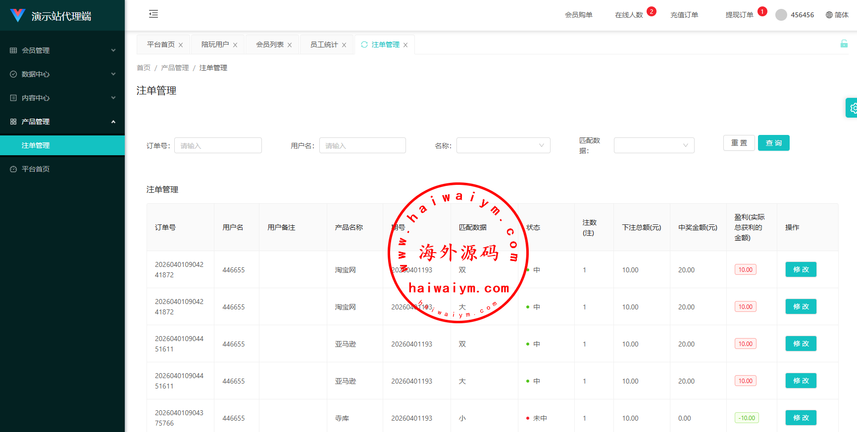Image resolution: width=857 pixels, height=432 pixels.
Task: Open the 名称 dropdown
Action: click(503, 145)
